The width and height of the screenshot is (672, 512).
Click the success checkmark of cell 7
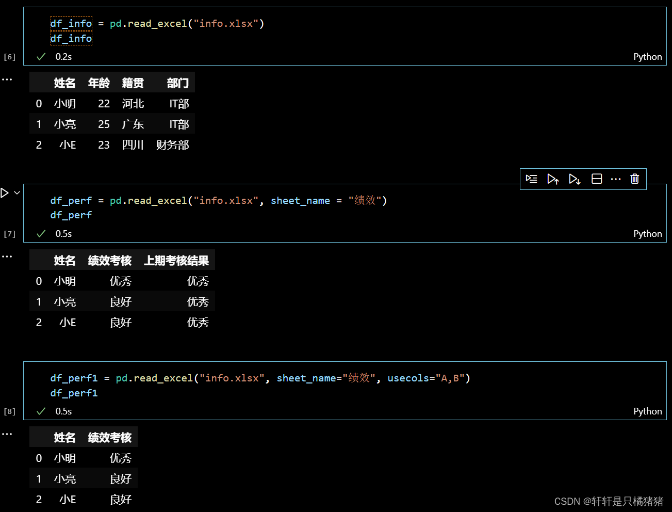tap(41, 234)
